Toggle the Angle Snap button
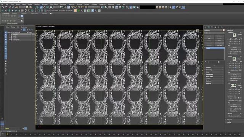Screen dimensions: 244x137 (75, 7)
